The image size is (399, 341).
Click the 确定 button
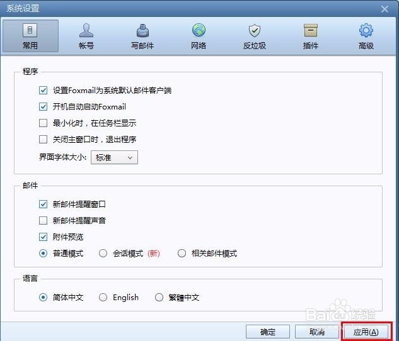click(268, 332)
